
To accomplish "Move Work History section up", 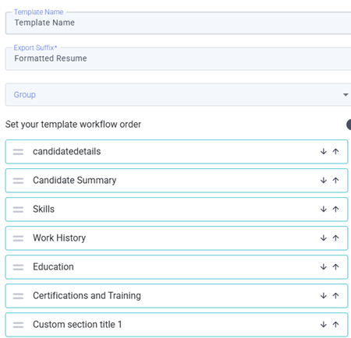I will [335, 238].
